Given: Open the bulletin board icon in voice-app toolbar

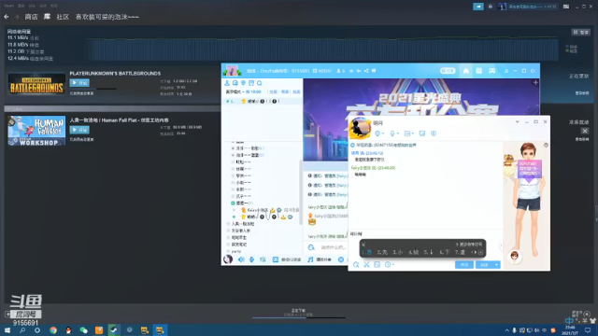Looking at the screenshot, I should 251,83.
